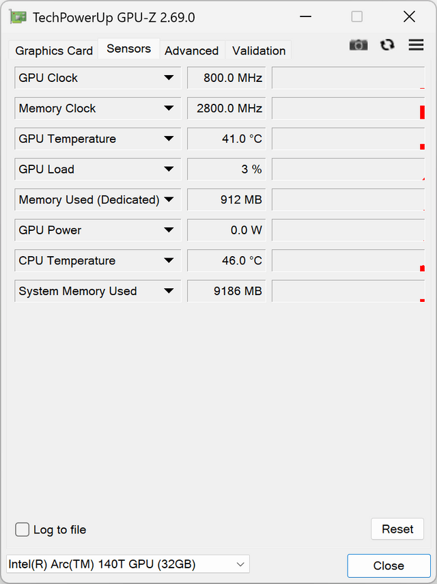This screenshot has width=437, height=584.
Task: Expand Memory Used (Dedicated) dropdown arrow
Action: tap(169, 199)
